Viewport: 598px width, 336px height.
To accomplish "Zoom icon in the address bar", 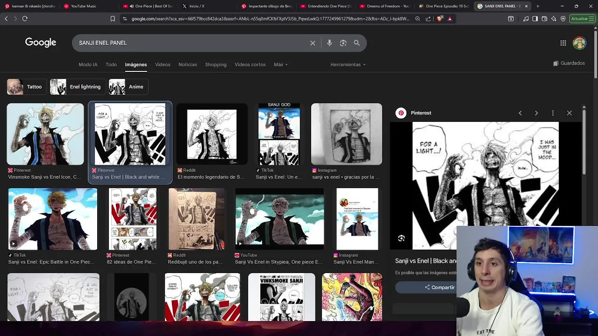I will [418, 19].
